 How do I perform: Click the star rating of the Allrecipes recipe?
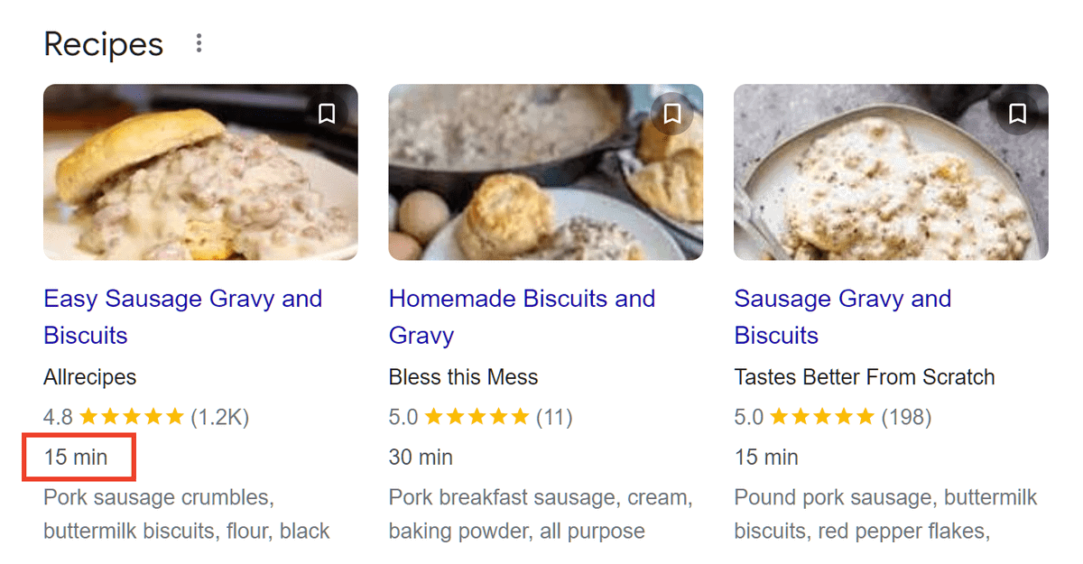[131, 417]
